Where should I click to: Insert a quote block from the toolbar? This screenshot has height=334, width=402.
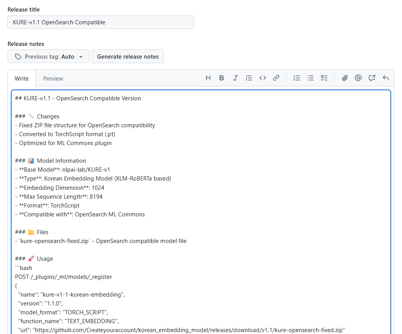tap(249, 78)
